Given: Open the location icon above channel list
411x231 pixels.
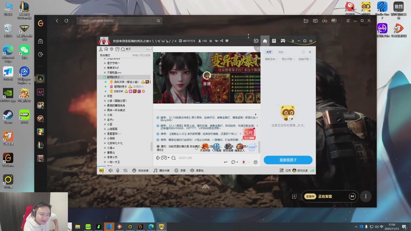Looking at the screenshot, I should coord(111,49).
